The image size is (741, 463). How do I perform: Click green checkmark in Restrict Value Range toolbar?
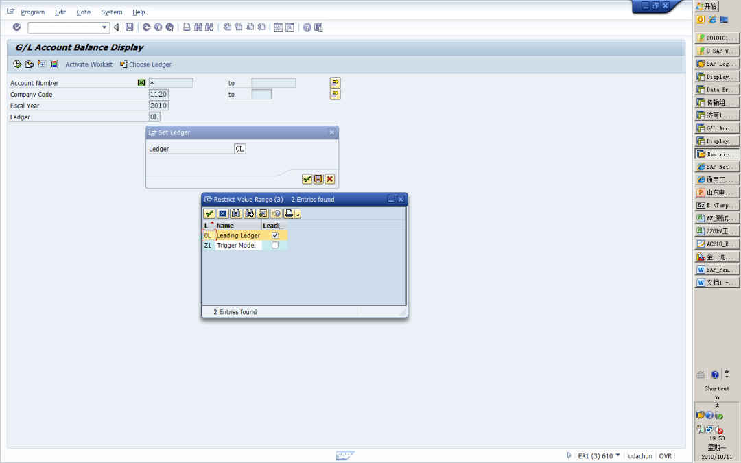[x=209, y=214]
